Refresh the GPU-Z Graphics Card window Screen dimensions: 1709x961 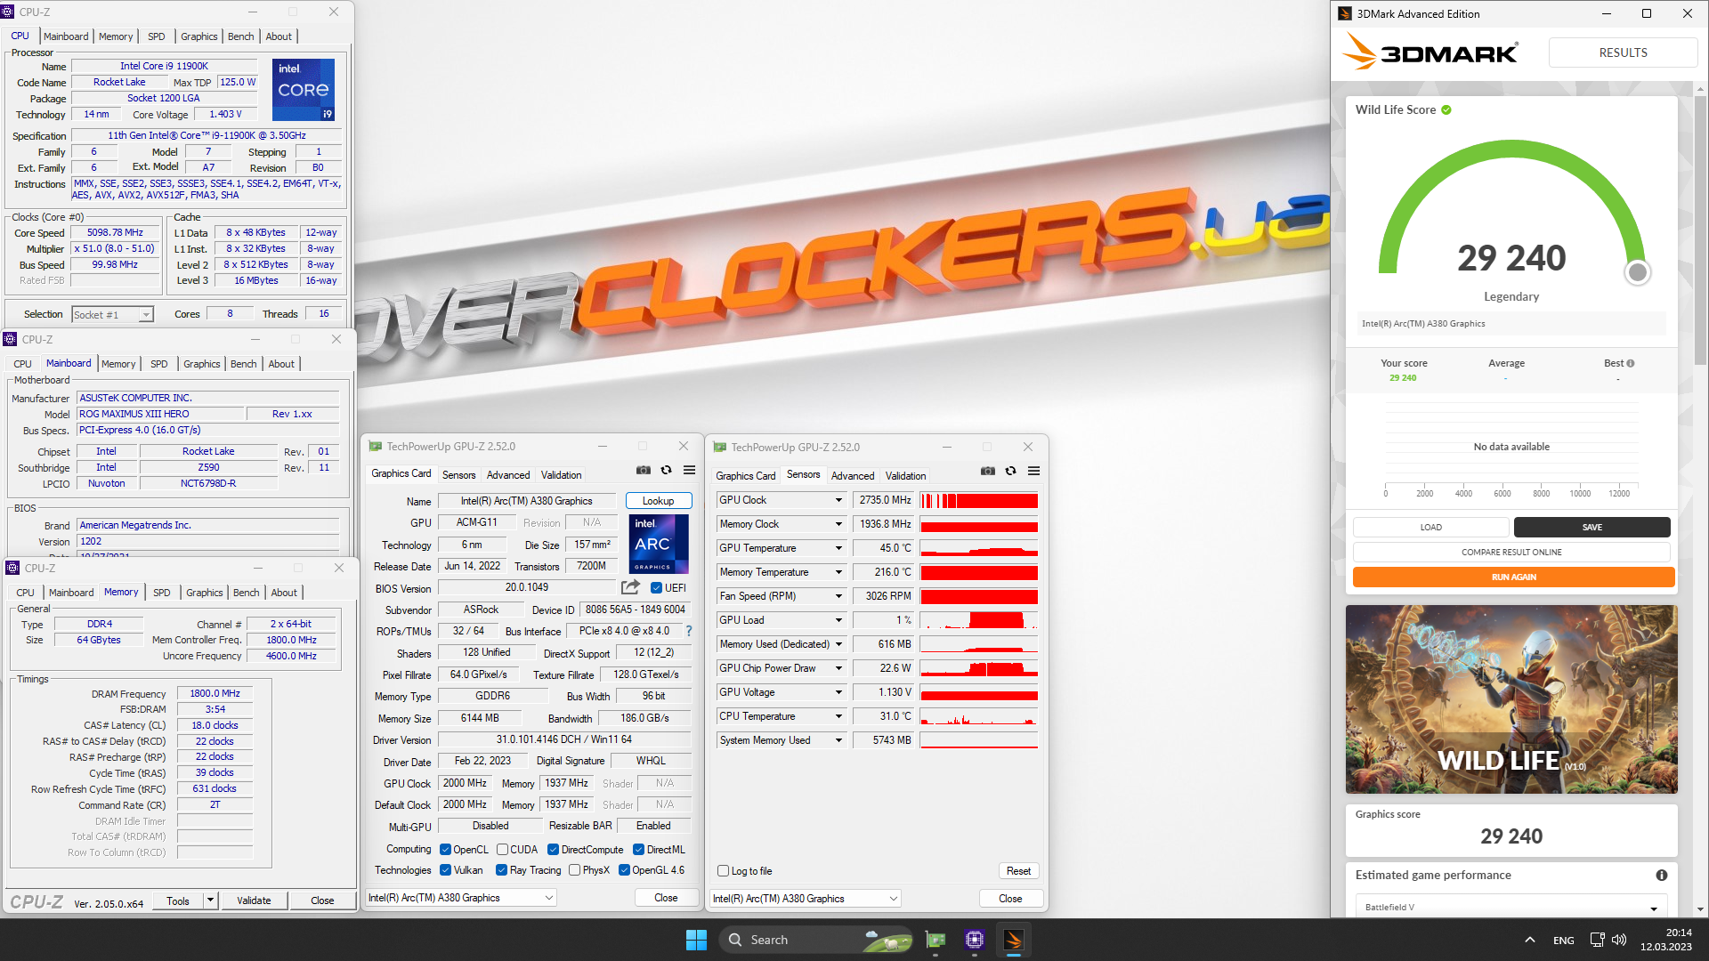[x=666, y=470]
